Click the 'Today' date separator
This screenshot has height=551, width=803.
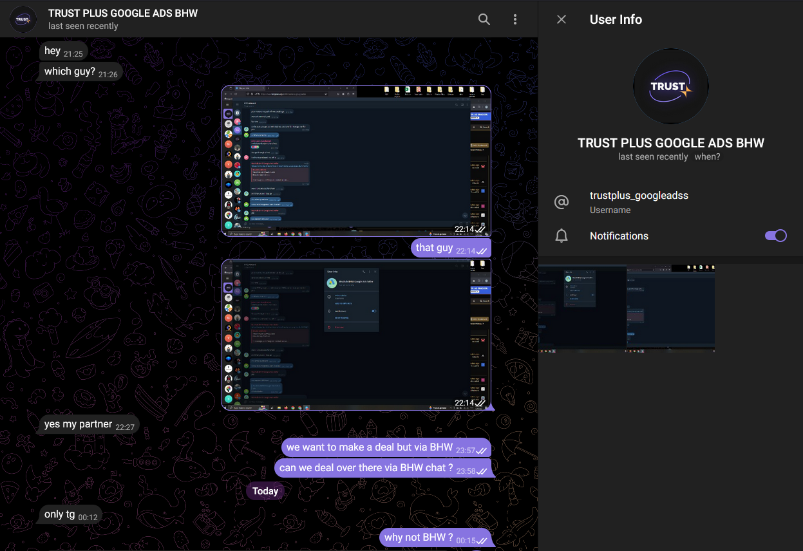coord(265,491)
